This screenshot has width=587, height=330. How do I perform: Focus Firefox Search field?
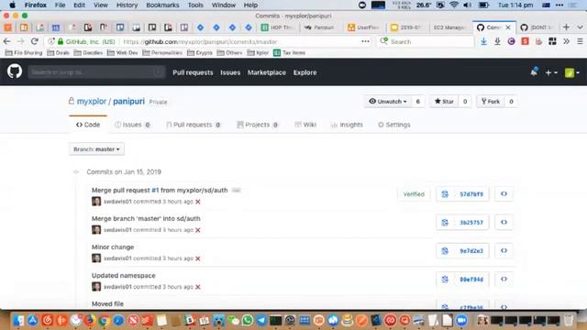coord(426,41)
